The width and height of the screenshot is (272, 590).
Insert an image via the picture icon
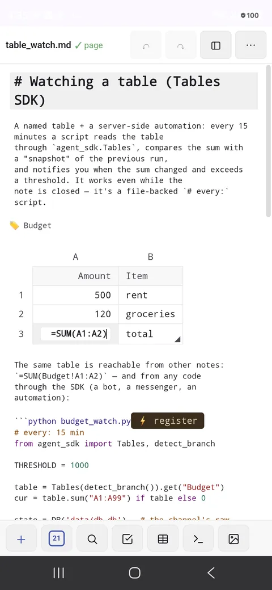(x=233, y=539)
